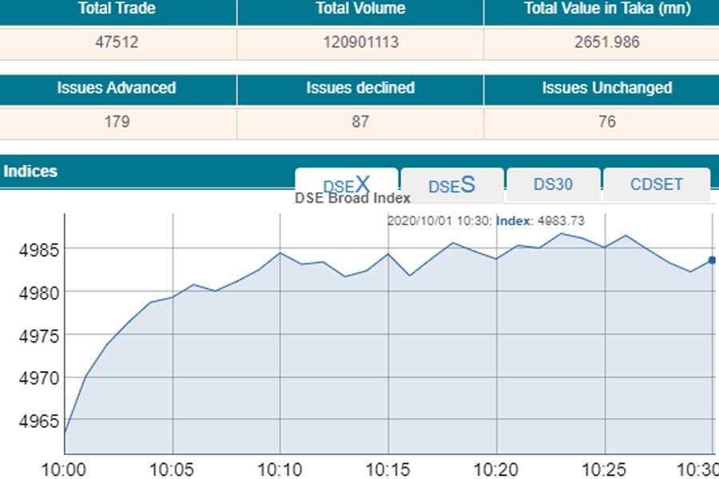Click the total trade value 47512
The height and width of the screenshot is (479, 719).
[x=117, y=43]
